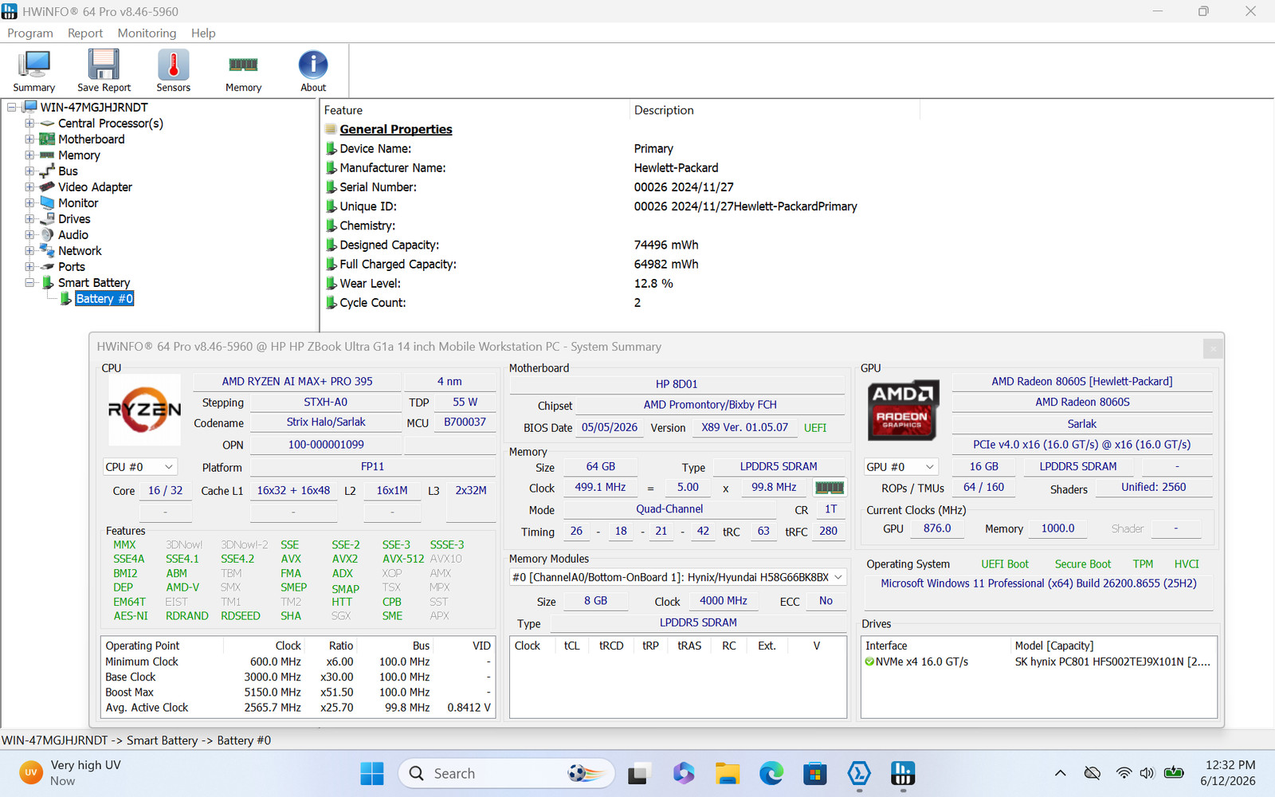This screenshot has width=1275, height=797.
Task: Open Copilot from the taskbar
Action: click(x=683, y=773)
